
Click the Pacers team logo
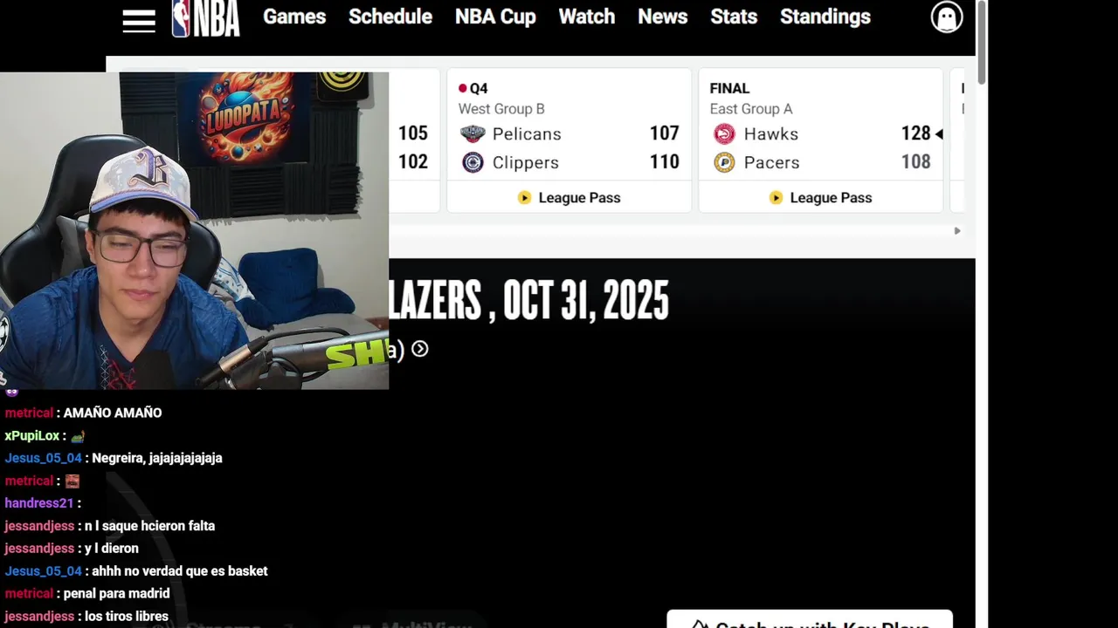pos(724,162)
